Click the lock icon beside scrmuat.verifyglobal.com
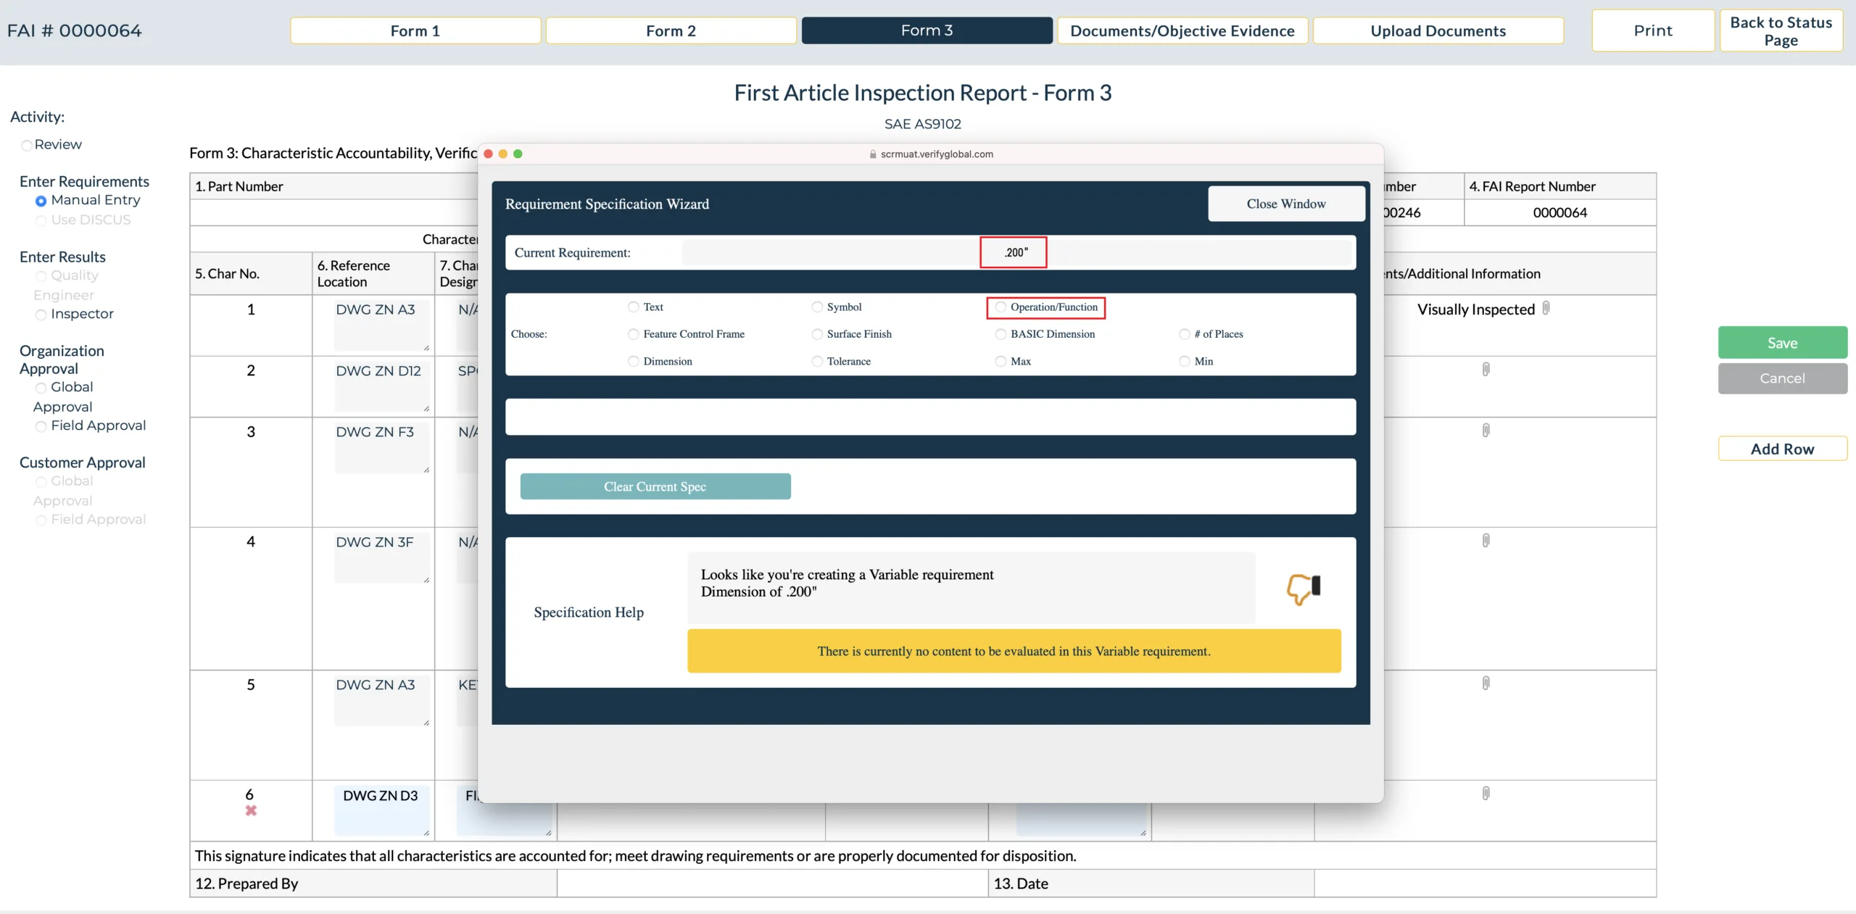The image size is (1856, 914). click(873, 154)
